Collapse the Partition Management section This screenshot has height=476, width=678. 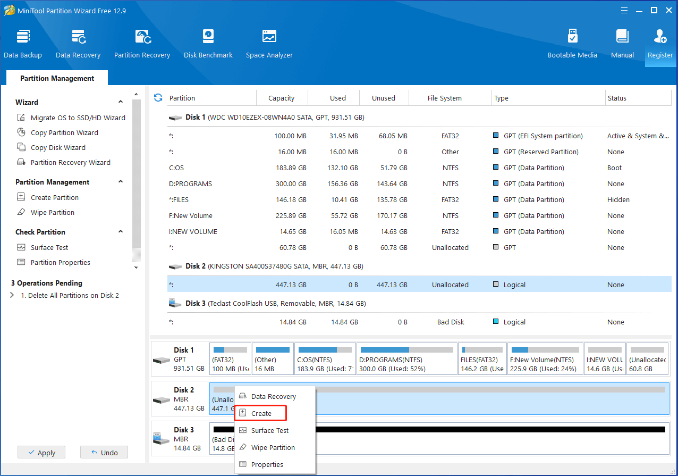click(121, 182)
